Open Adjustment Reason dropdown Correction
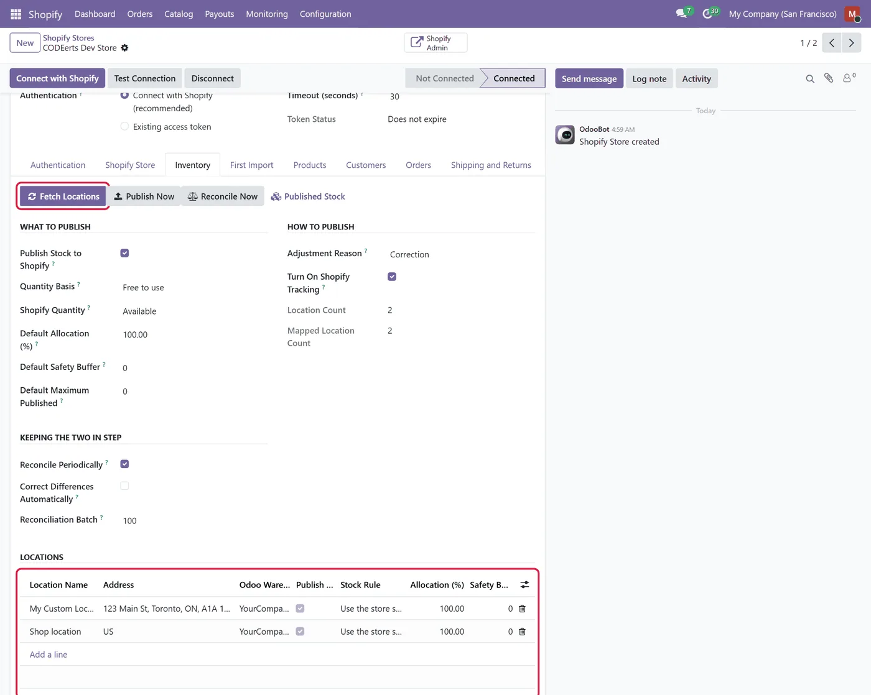Image resolution: width=871 pixels, height=695 pixels. tap(461, 254)
